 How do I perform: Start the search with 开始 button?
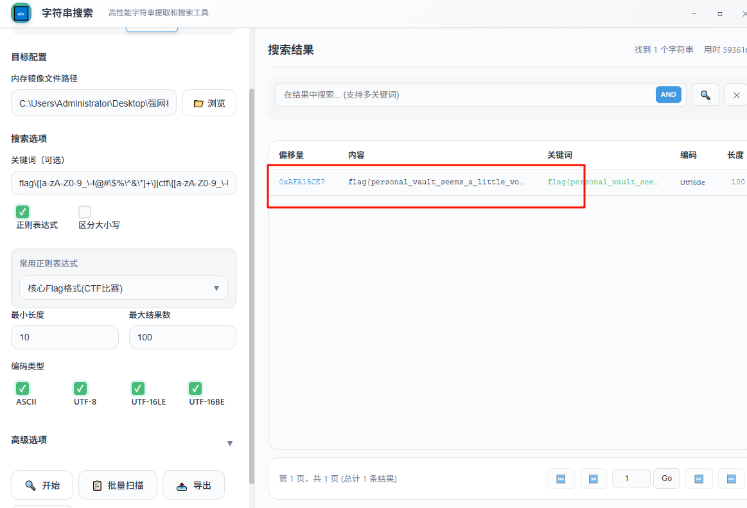pos(42,486)
